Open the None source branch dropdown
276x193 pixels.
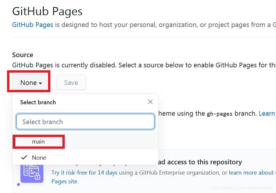pyautogui.click(x=30, y=82)
